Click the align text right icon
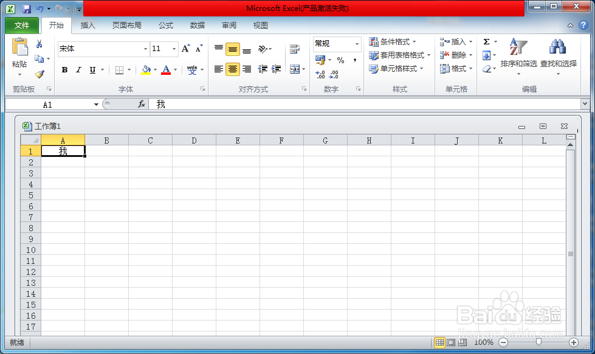 tap(247, 69)
